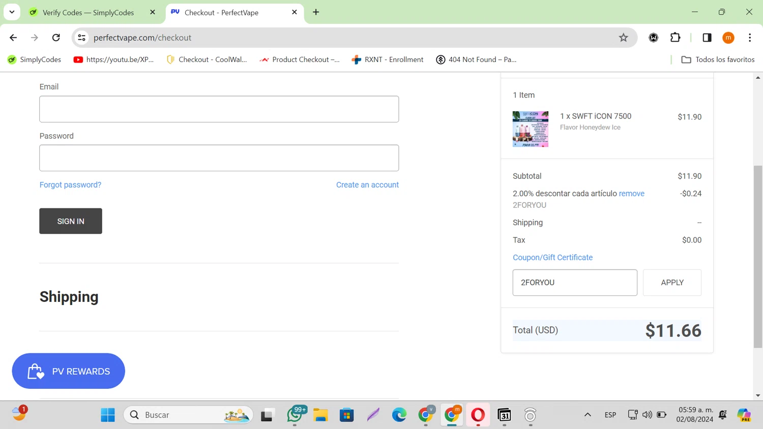Click the scroll down arrow of the page
Screen dimensions: 763x429
[x=758, y=395]
